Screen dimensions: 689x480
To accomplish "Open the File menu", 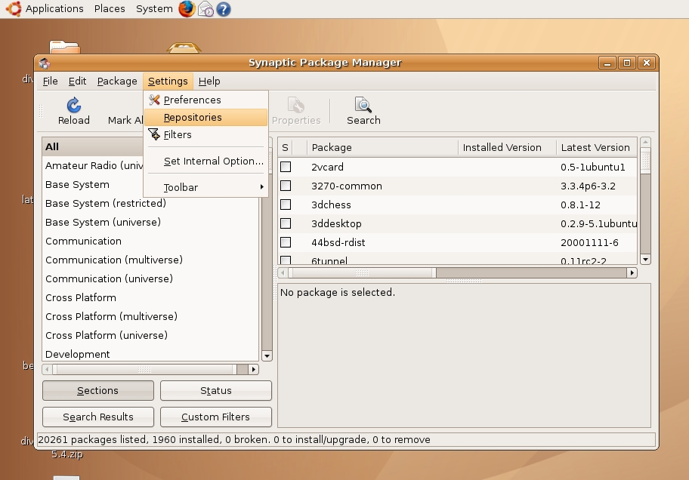I will 50,82.
